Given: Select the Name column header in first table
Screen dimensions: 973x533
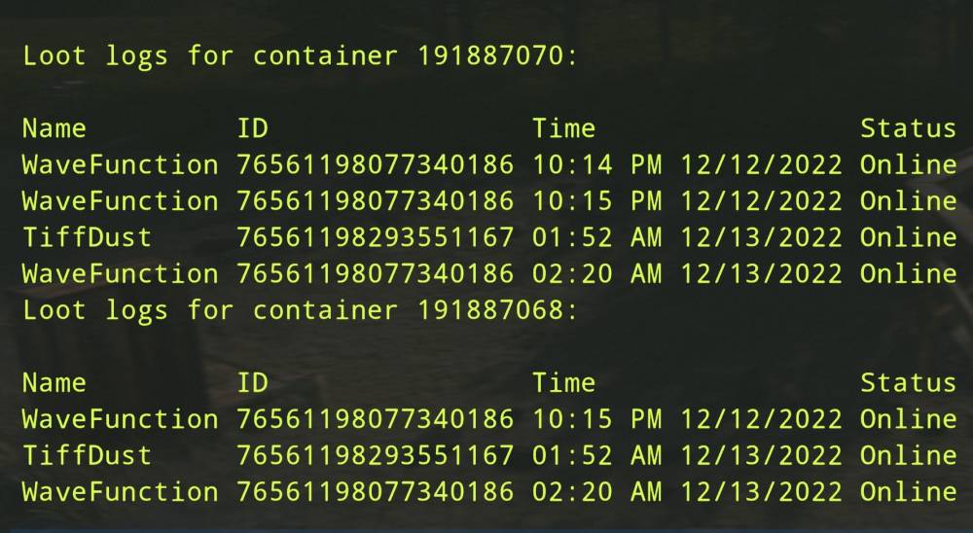Looking at the screenshot, I should 54,128.
